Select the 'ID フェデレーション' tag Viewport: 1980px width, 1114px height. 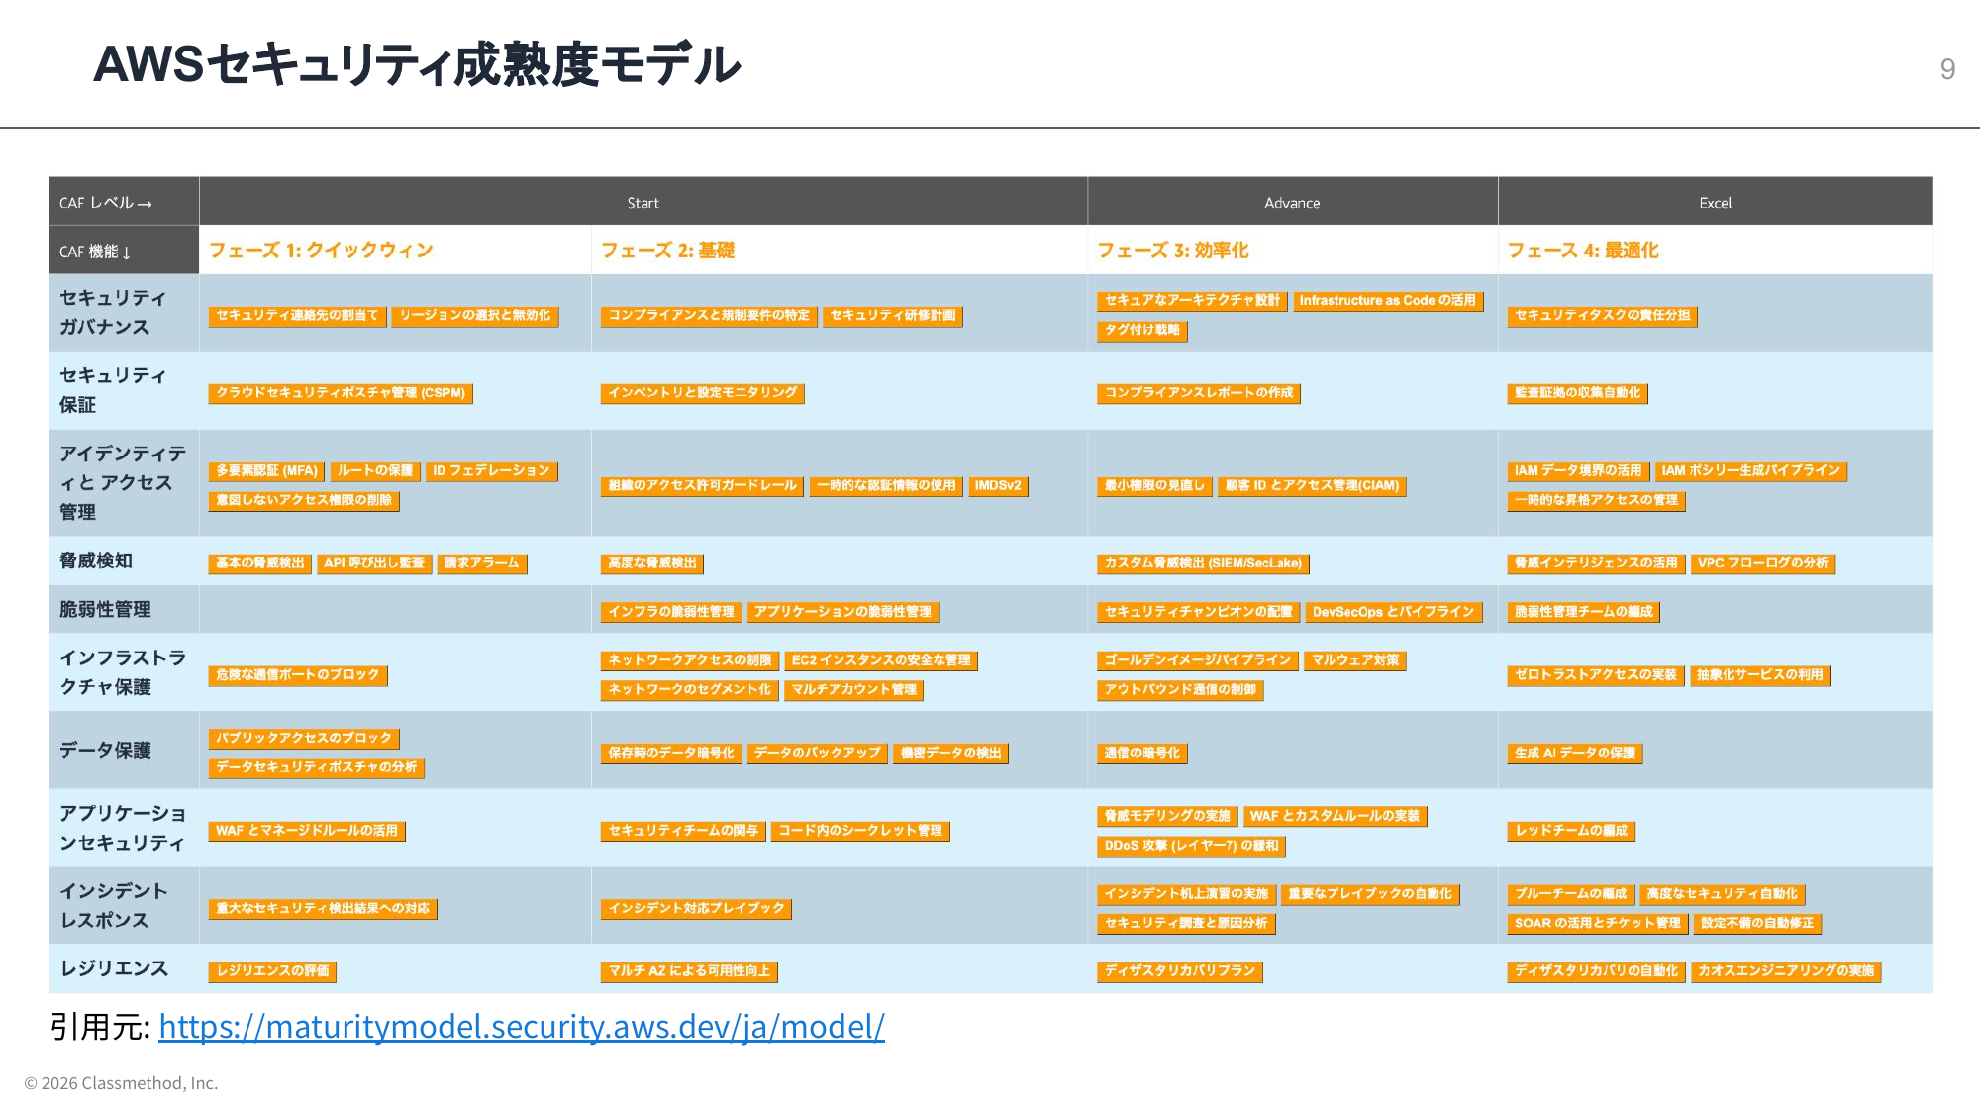tap(491, 471)
